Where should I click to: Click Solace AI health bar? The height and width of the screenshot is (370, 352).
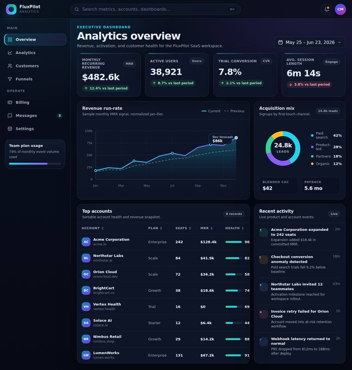[234, 323]
